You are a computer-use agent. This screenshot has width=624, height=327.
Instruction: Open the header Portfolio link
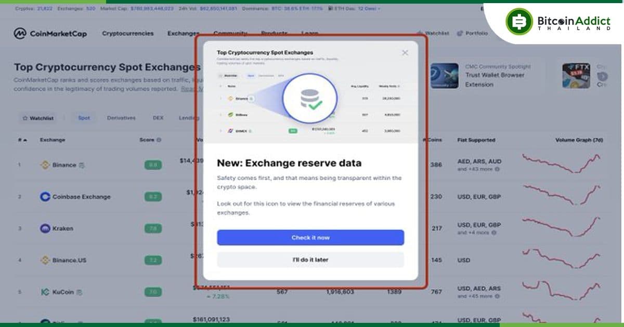(x=473, y=33)
